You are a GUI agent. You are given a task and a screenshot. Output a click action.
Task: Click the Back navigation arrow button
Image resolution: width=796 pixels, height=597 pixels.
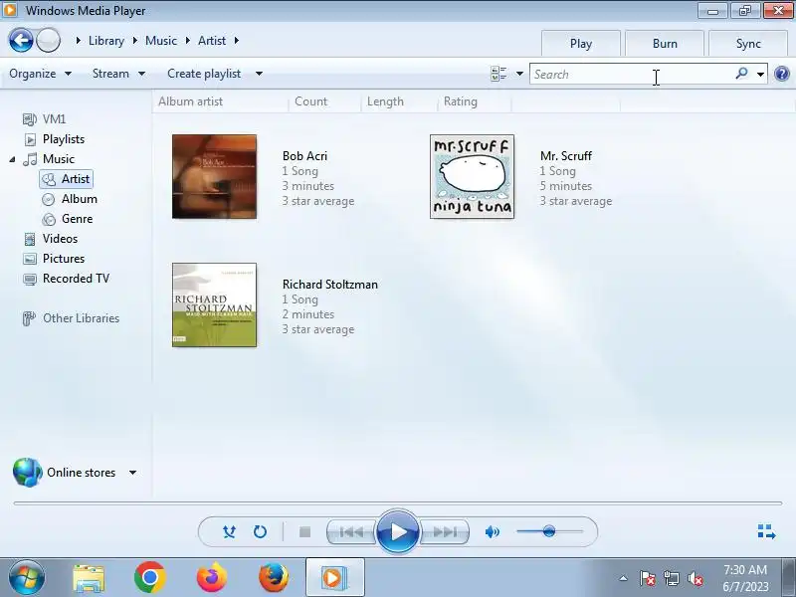[21, 40]
